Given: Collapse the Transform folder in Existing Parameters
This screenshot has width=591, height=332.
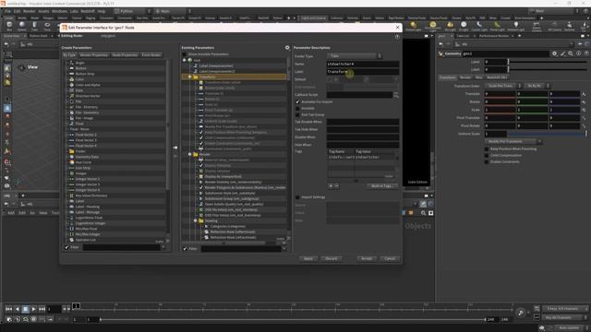Looking at the screenshot, I should [190, 77].
